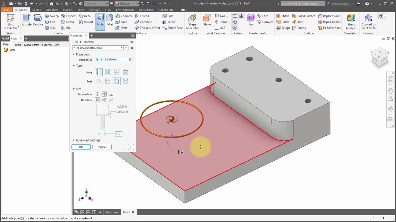Select the Pan tool in the navigation bar

coord(390,90)
